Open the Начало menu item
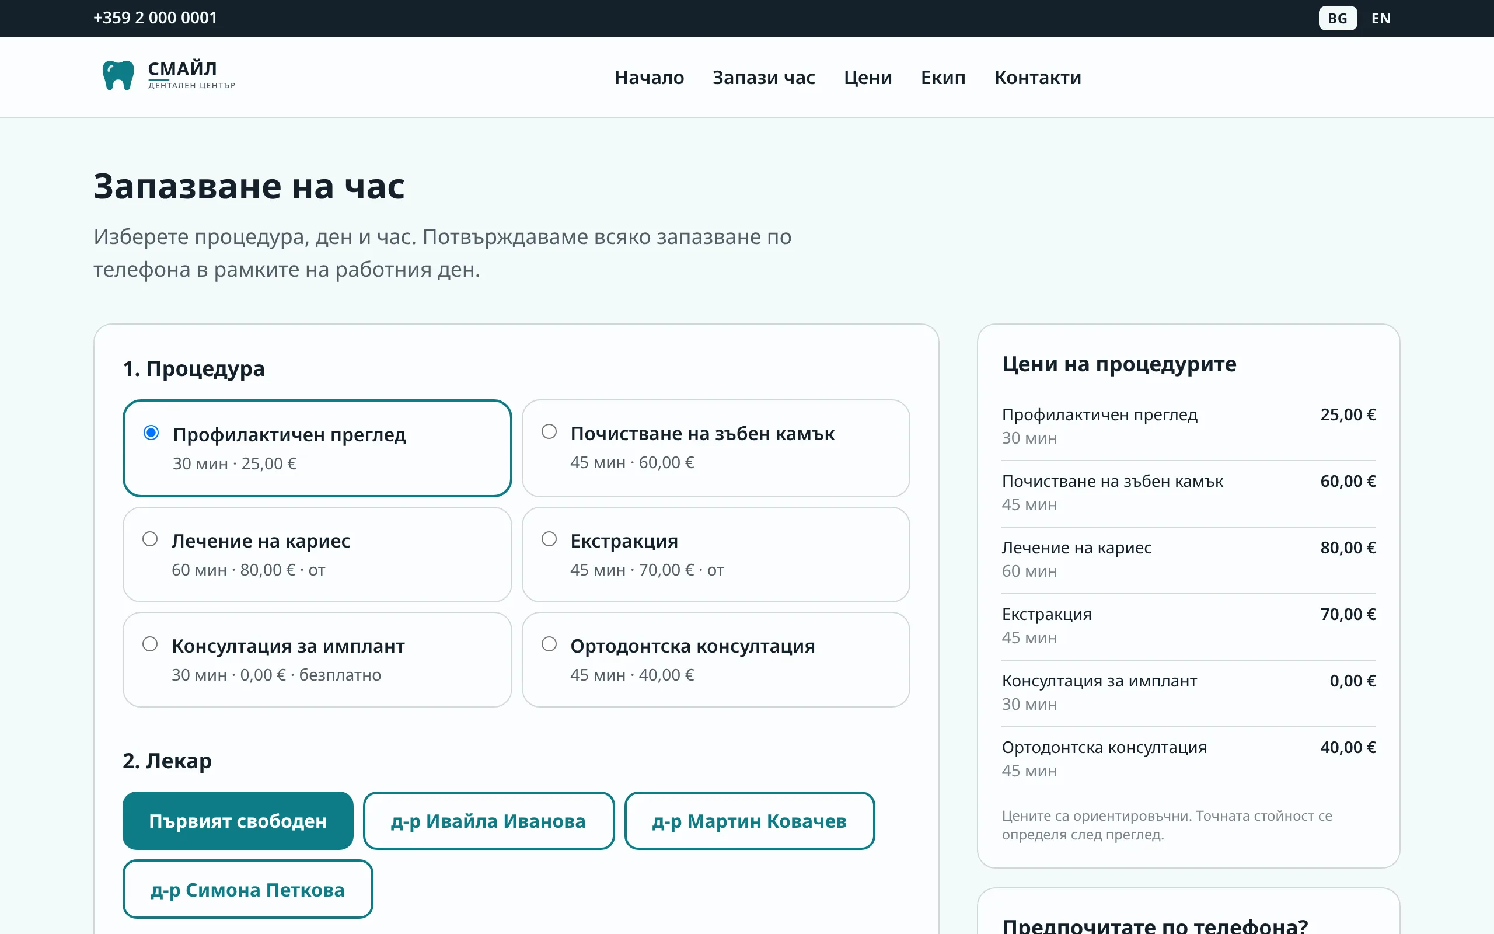This screenshot has height=934, width=1494. pos(649,77)
